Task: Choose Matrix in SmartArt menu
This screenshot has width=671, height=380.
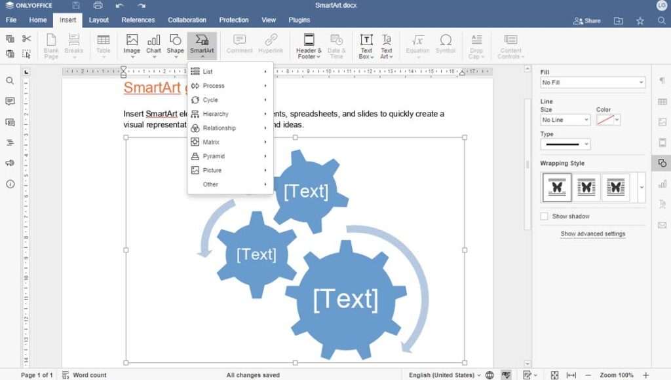Action: (x=230, y=142)
